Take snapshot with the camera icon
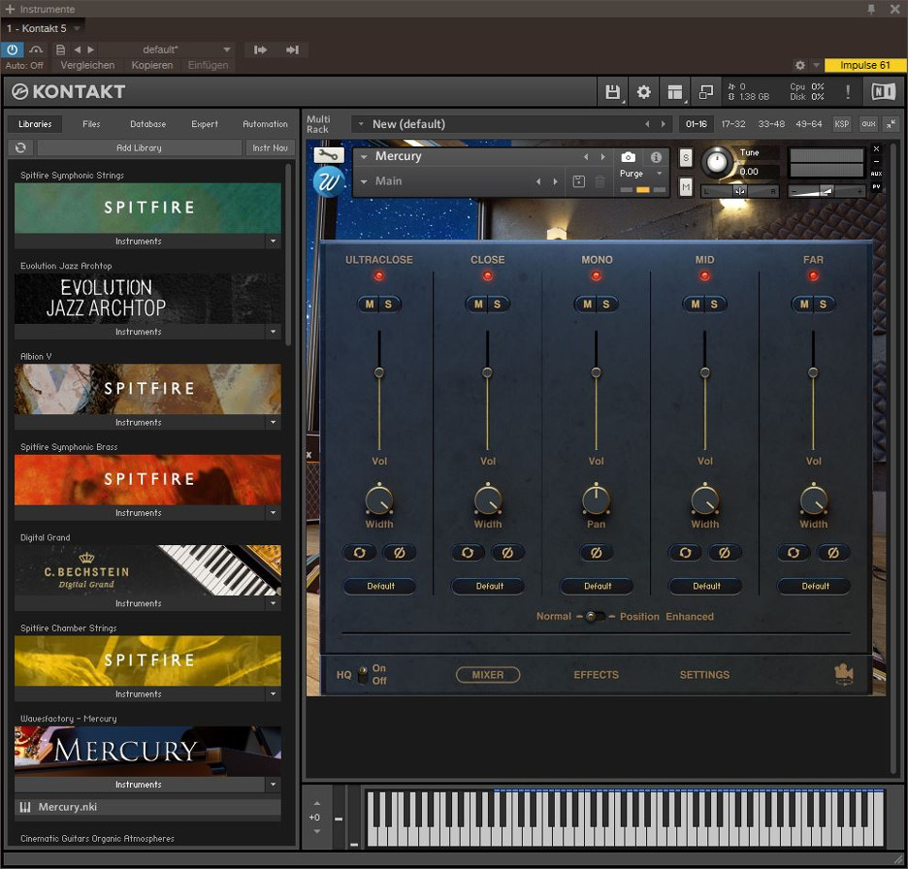The width and height of the screenshot is (908, 869). (x=628, y=157)
